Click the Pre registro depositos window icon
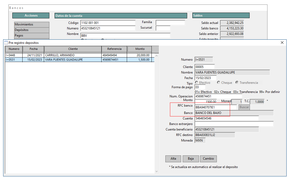This screenshot has width=289, height=178. 6,43
